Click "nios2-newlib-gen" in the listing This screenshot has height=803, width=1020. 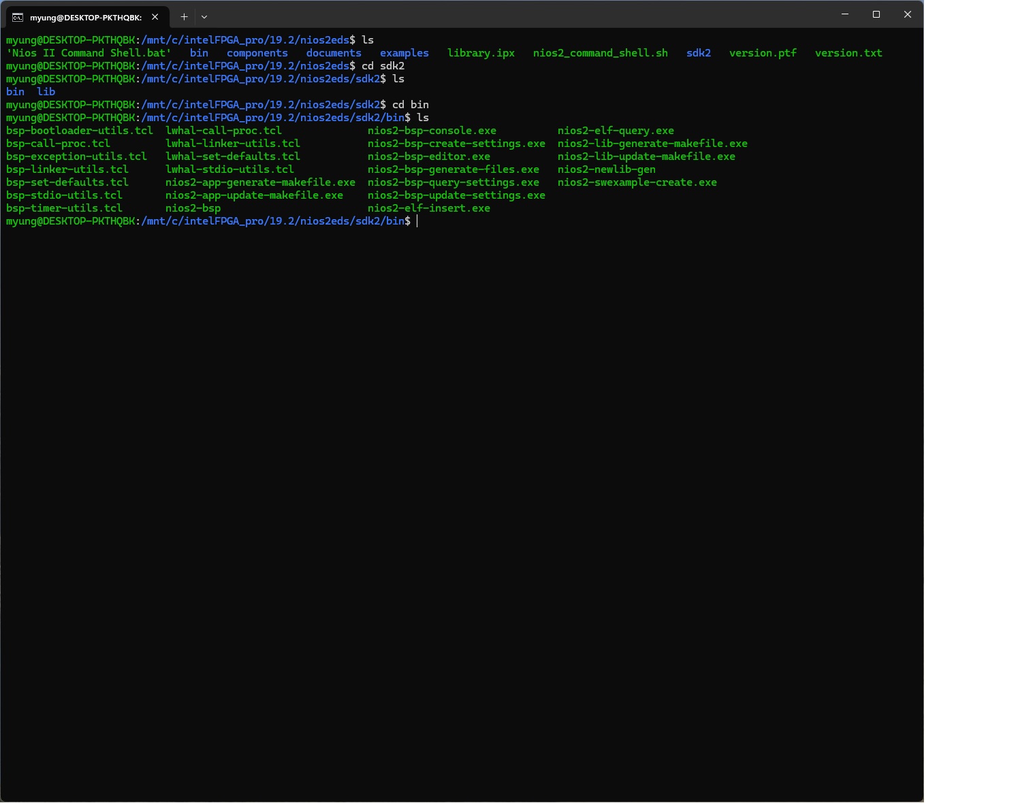coord(607,169)
